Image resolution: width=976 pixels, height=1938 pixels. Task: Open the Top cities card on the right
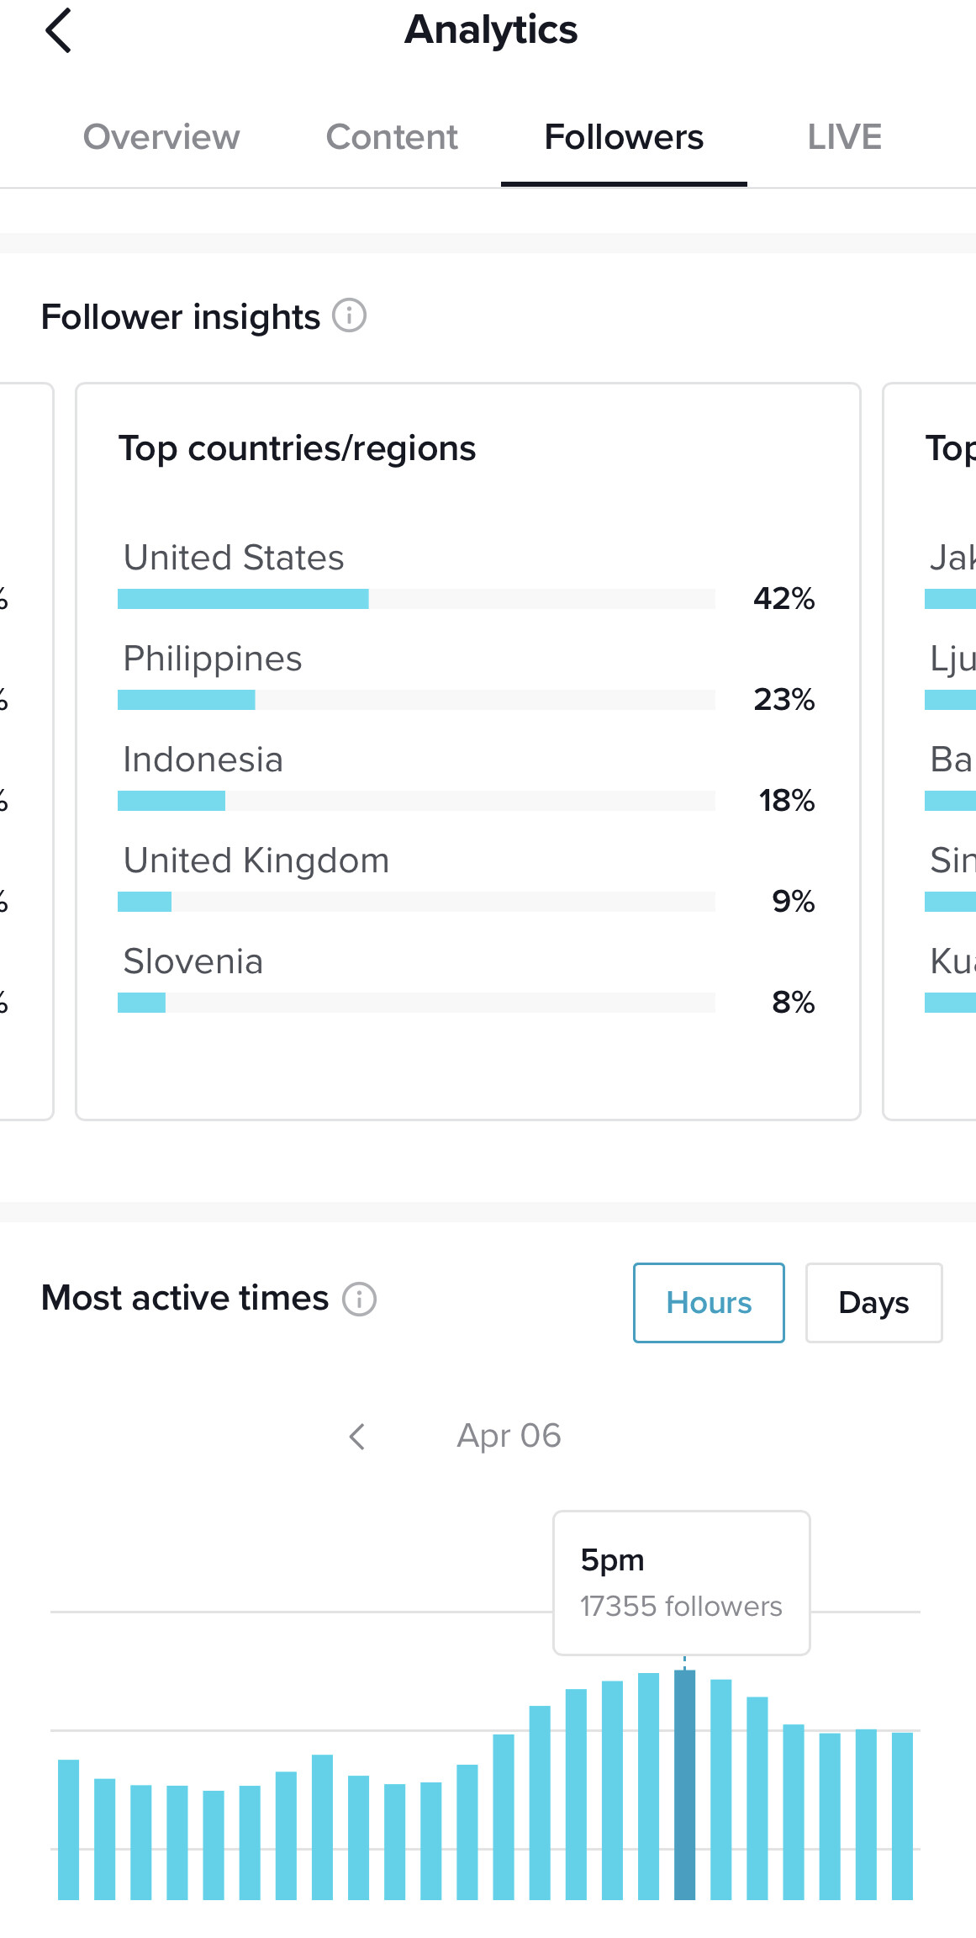click(x=930, y=751)
